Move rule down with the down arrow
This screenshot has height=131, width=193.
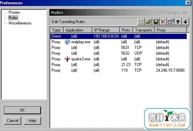point(186,22)
